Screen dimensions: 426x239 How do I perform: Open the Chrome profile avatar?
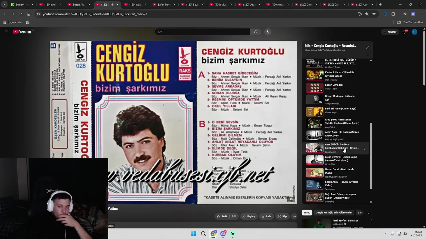click(x=413, y=14)
